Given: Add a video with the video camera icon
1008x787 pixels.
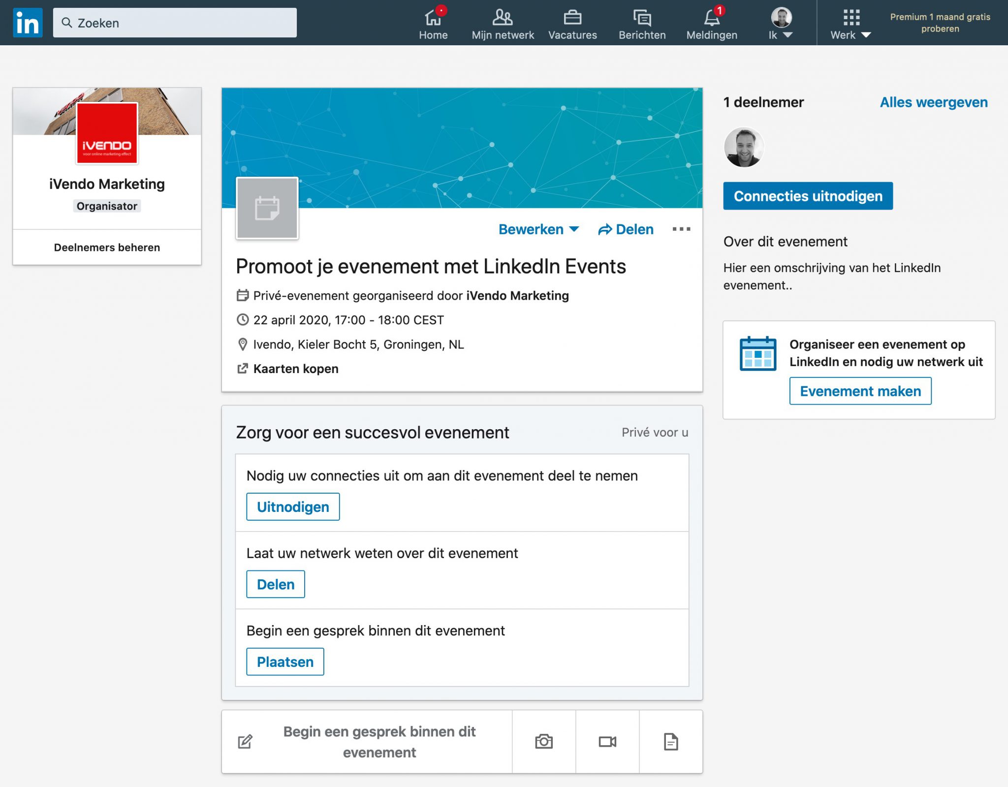Looking at the screenshot, I should coord(607,742).
